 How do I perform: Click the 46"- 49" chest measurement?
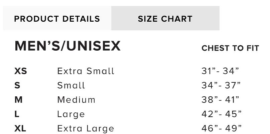222,128
